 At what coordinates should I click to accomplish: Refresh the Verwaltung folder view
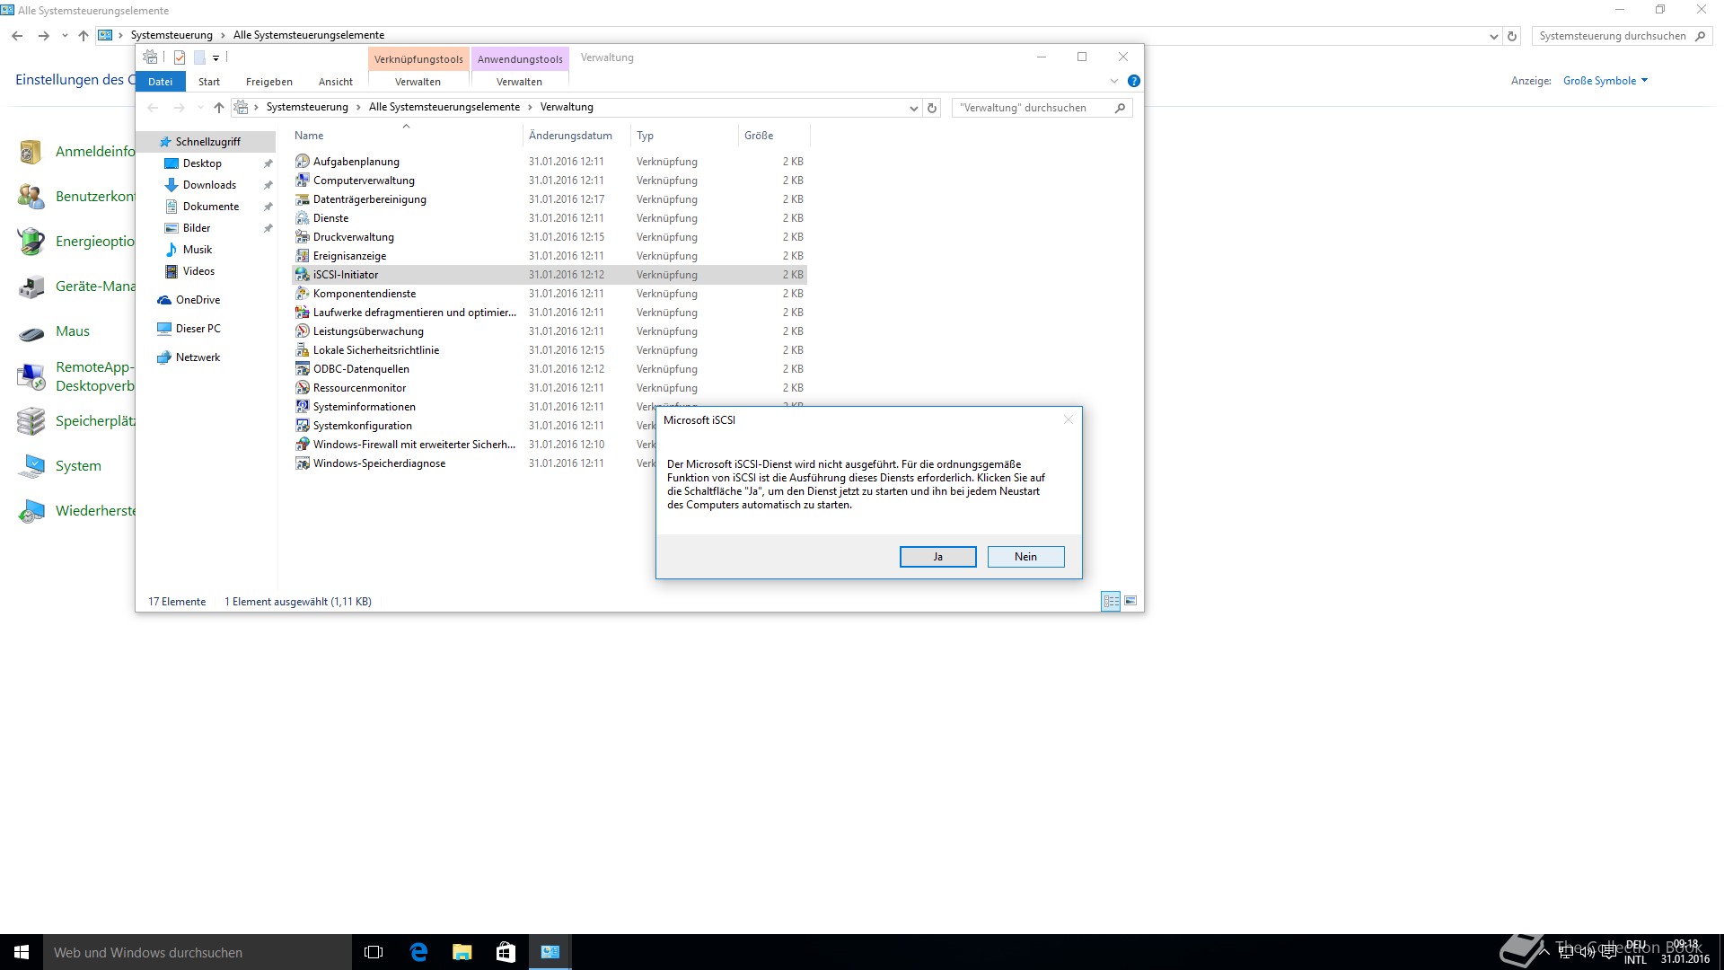[x=932, y=108]
